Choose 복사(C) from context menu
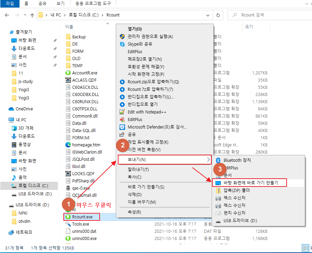This screenshot has height=253, width=312. [135, 177]
